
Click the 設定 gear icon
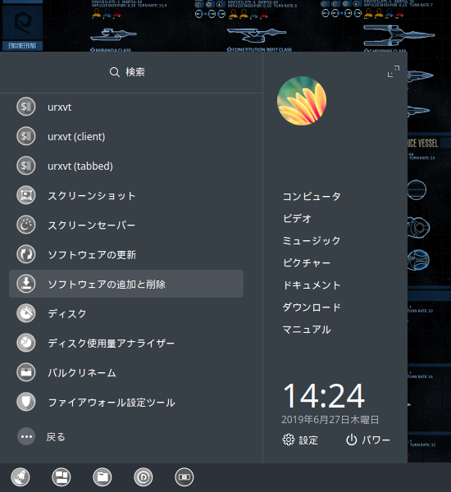289,440
